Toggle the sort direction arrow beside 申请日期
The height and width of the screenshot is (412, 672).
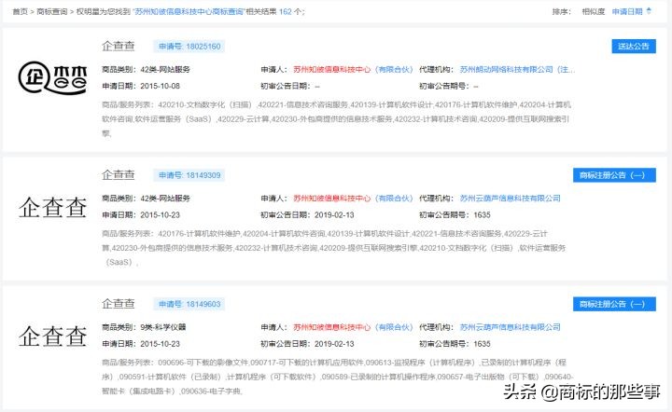(649, 11)
